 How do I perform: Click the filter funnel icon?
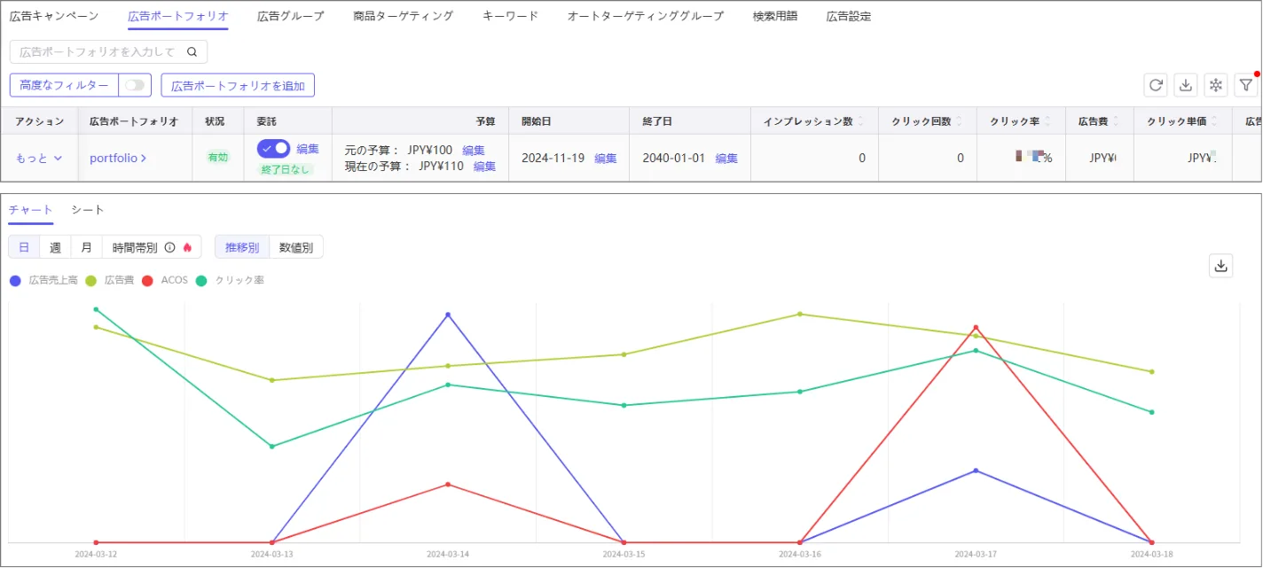[1246, 85]
